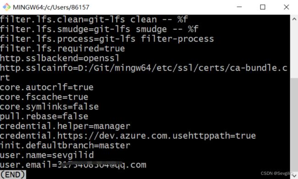Click the init.defaultbranch=master line
This screenshot has width=298, height=179.
(65, 145)
